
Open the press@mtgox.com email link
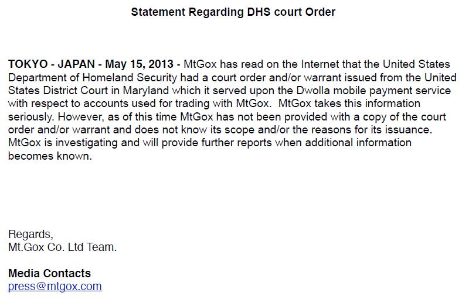(x=55, y=287)
